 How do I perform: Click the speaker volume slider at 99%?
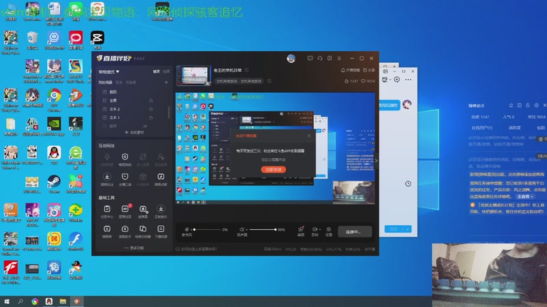coord(263,230)
